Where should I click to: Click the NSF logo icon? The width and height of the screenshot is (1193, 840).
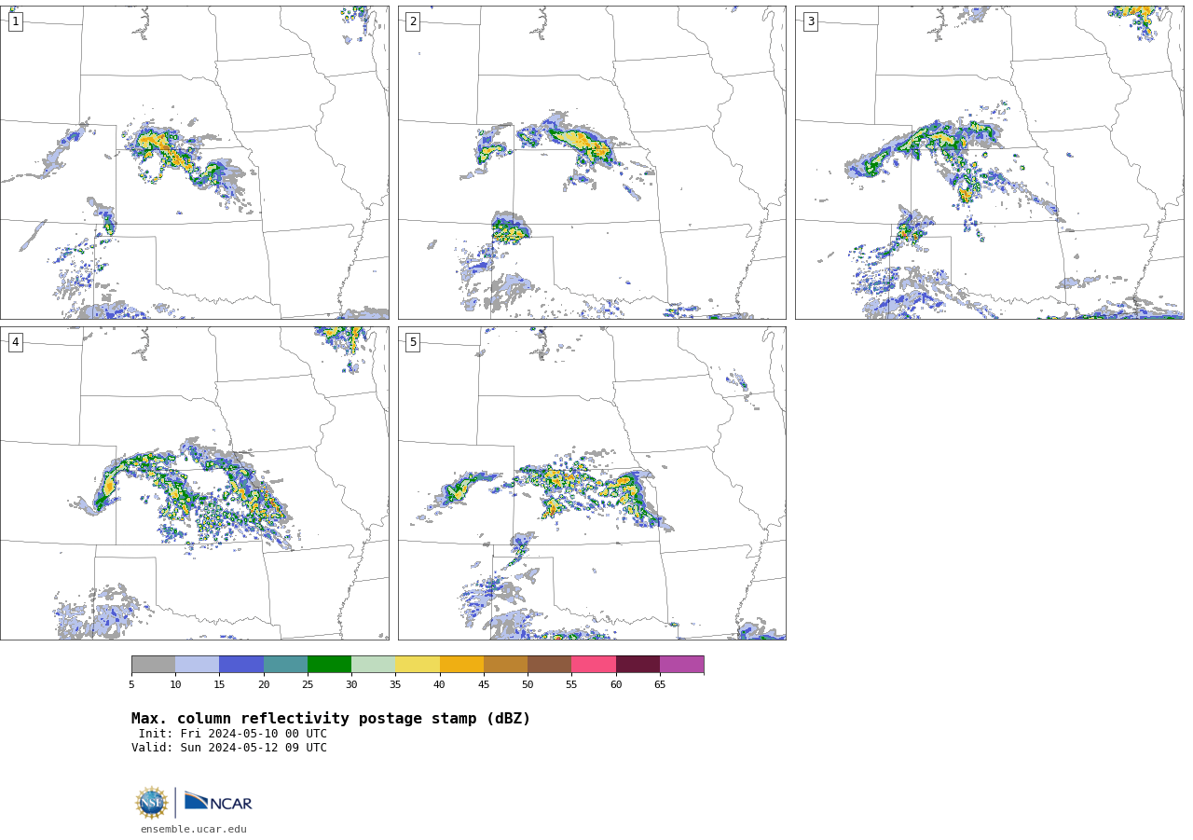point(152,803)
